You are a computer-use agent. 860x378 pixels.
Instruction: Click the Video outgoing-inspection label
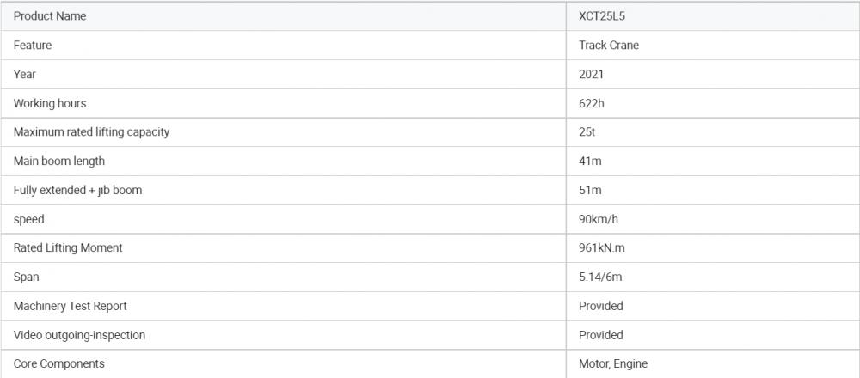[x=79, y=335]
